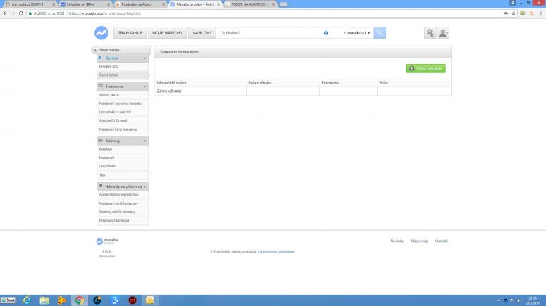Click the Aukro Manažer prodeje round logo
The width and height of the screenshot is (546, 306).
[101, 33]
